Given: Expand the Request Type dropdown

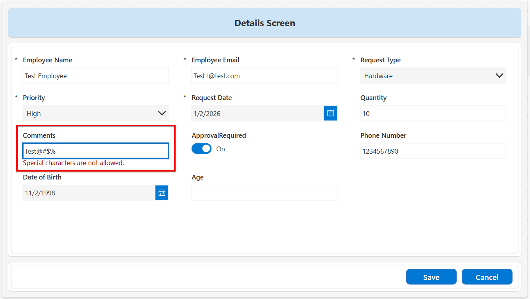Looking at the screenshot, I should [x=499, y=75].
